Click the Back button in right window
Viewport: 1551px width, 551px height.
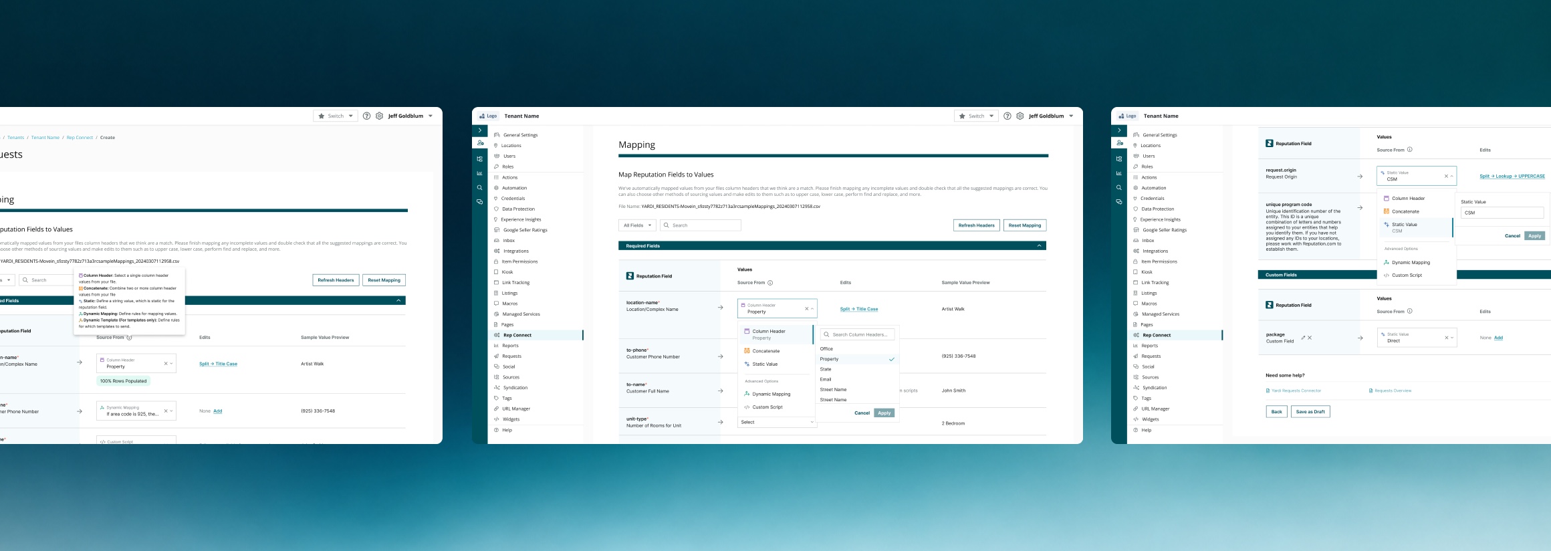[1276, 412]
